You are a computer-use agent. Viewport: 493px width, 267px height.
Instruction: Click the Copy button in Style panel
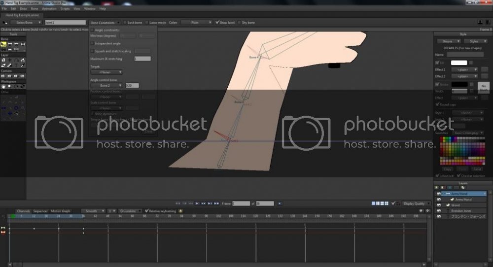coord(448,169)
